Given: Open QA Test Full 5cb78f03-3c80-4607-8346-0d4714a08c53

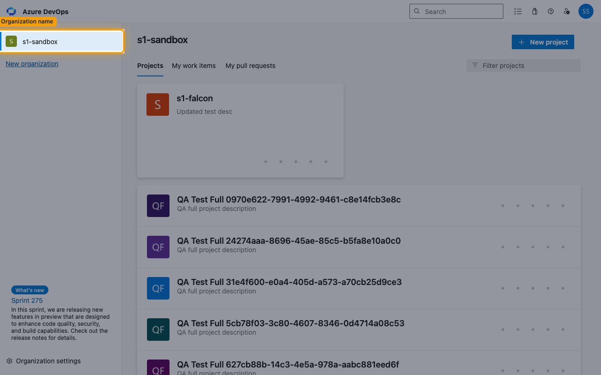Looking at the screenshot, I should [x=291, y=323].
